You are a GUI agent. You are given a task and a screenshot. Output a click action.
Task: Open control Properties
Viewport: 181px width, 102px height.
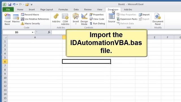pos(96,14)
